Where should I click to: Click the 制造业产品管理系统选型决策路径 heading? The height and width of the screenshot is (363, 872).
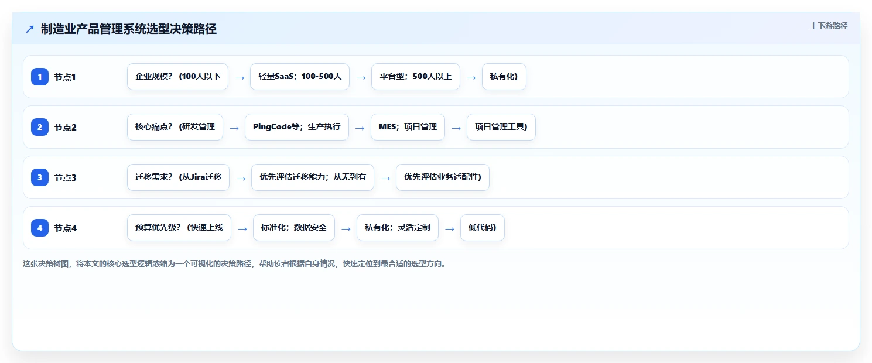point(129,29)
